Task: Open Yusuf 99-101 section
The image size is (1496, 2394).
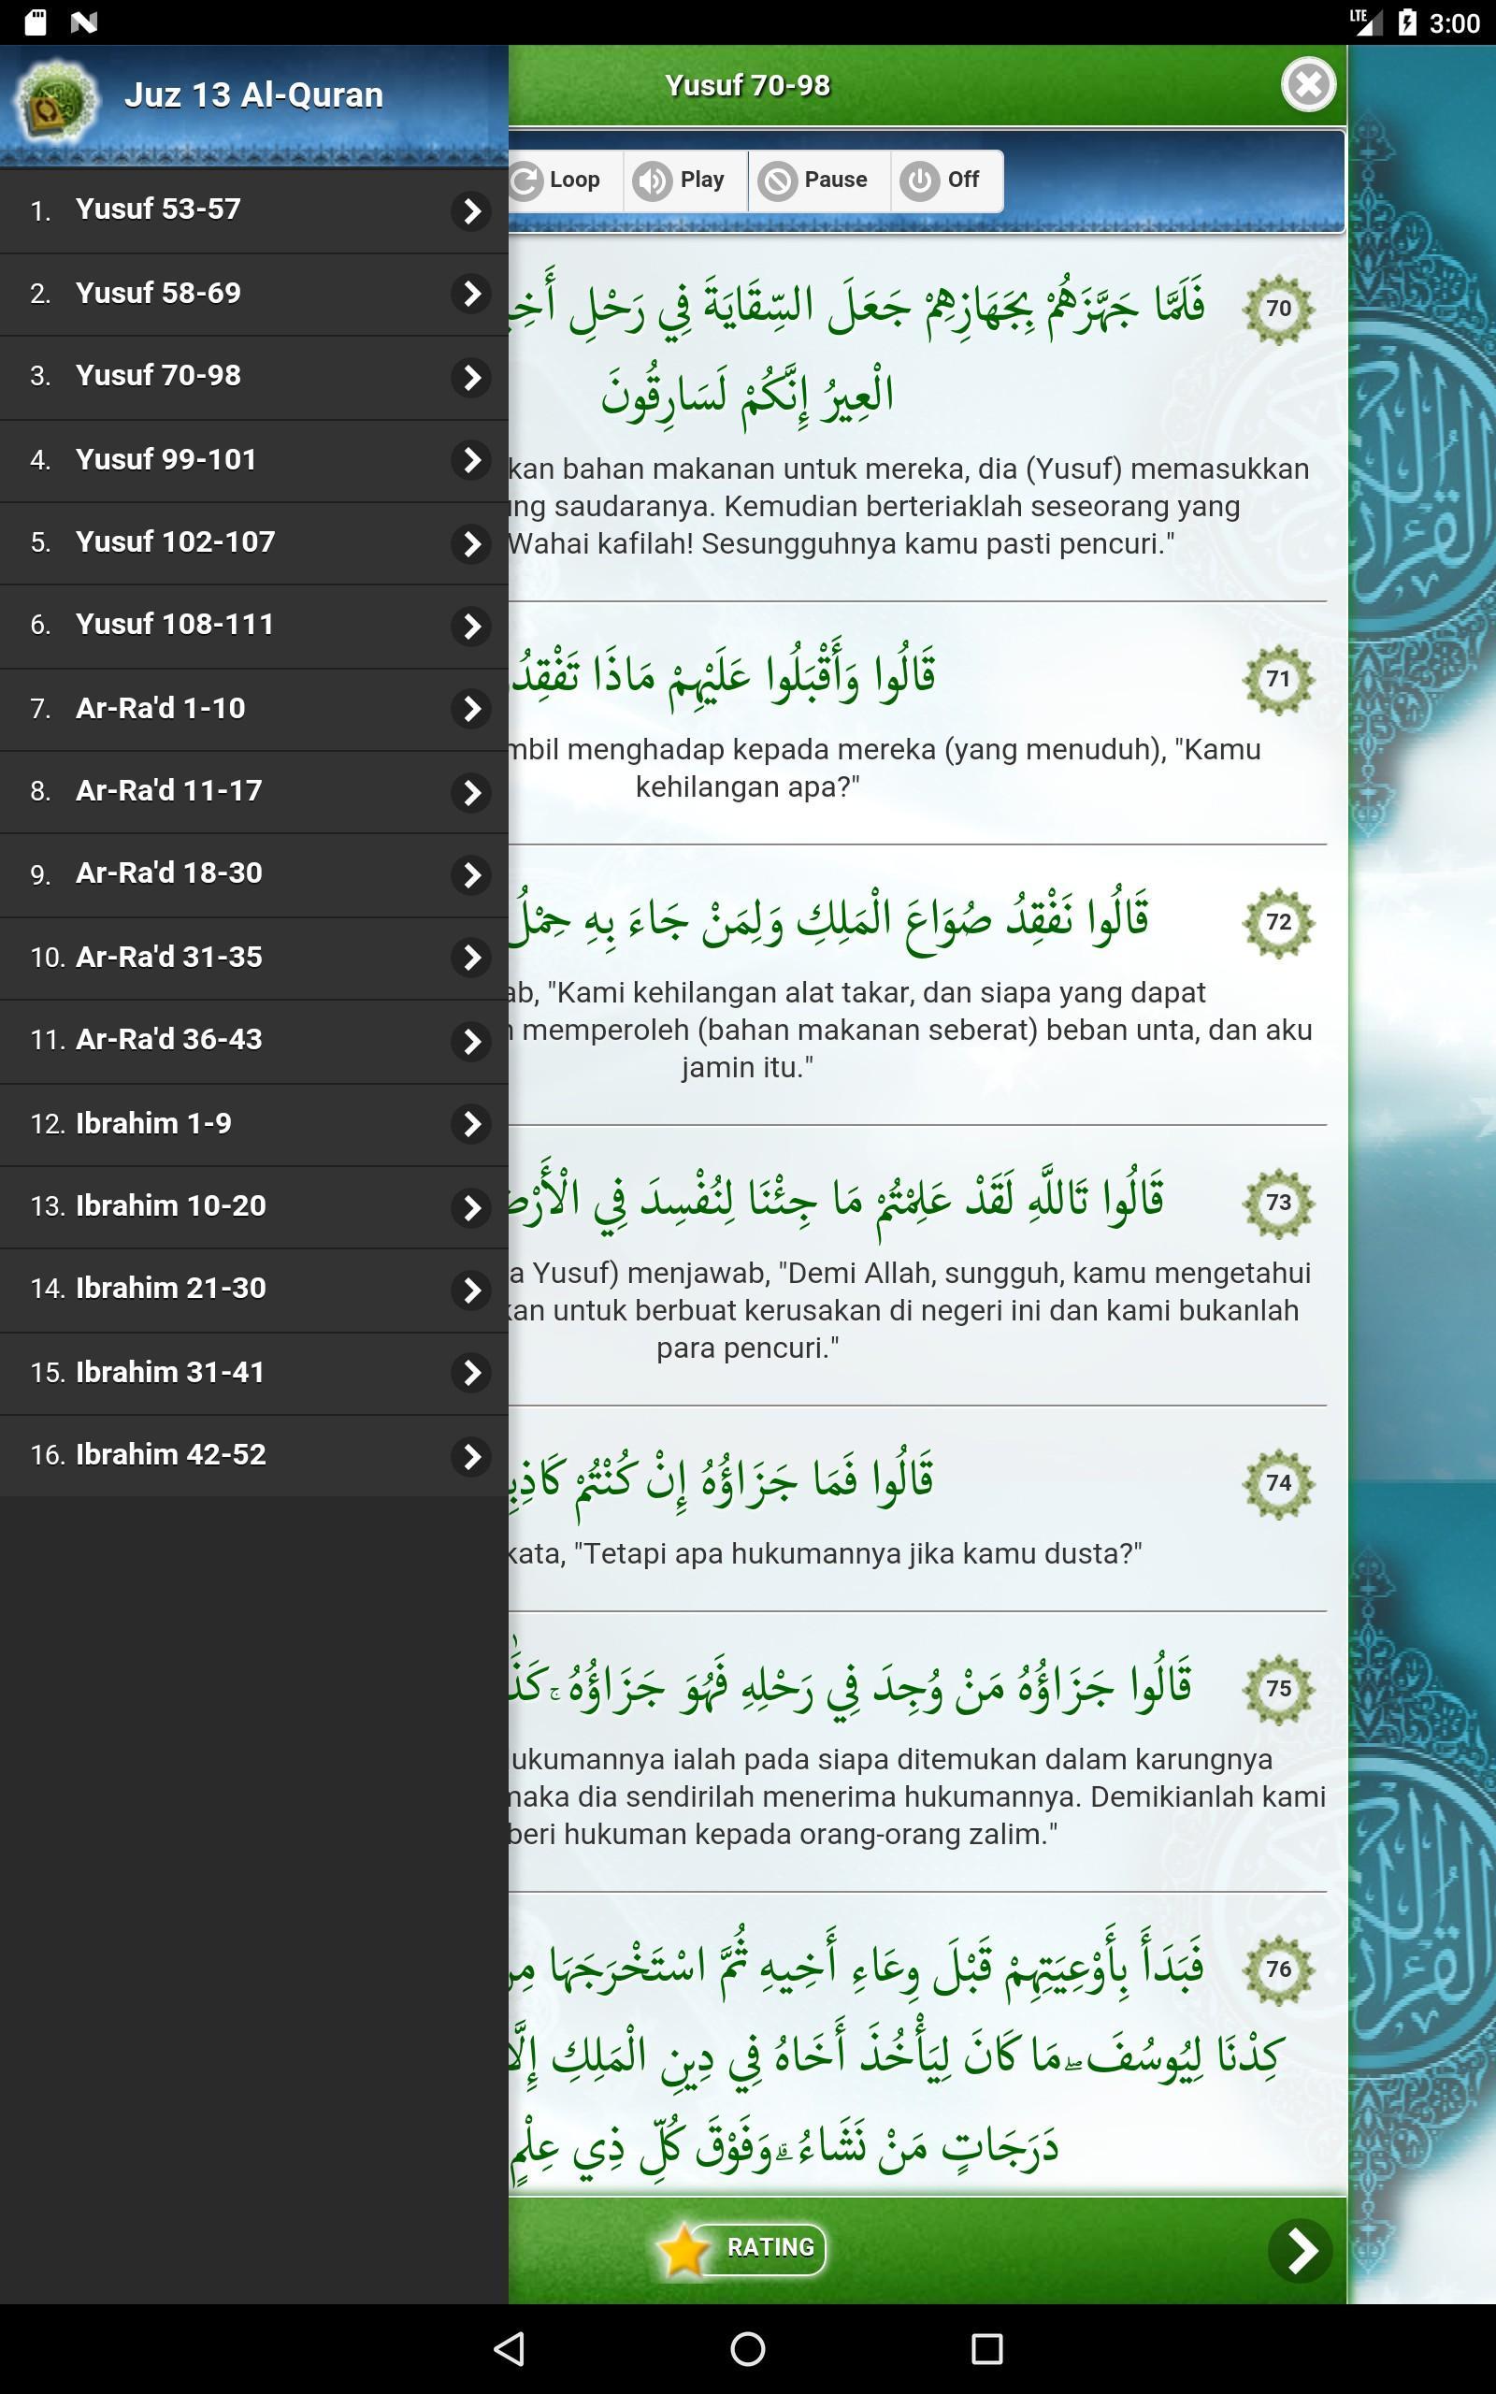Action: click(254, 460)
